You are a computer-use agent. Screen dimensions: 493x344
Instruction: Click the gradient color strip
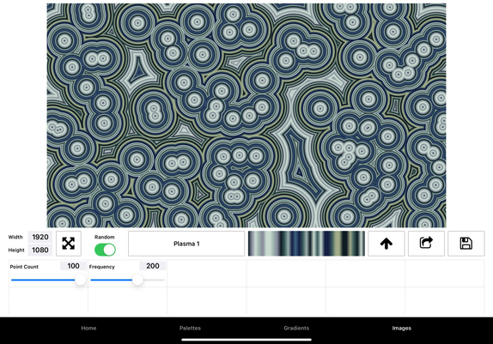(307, 244)
